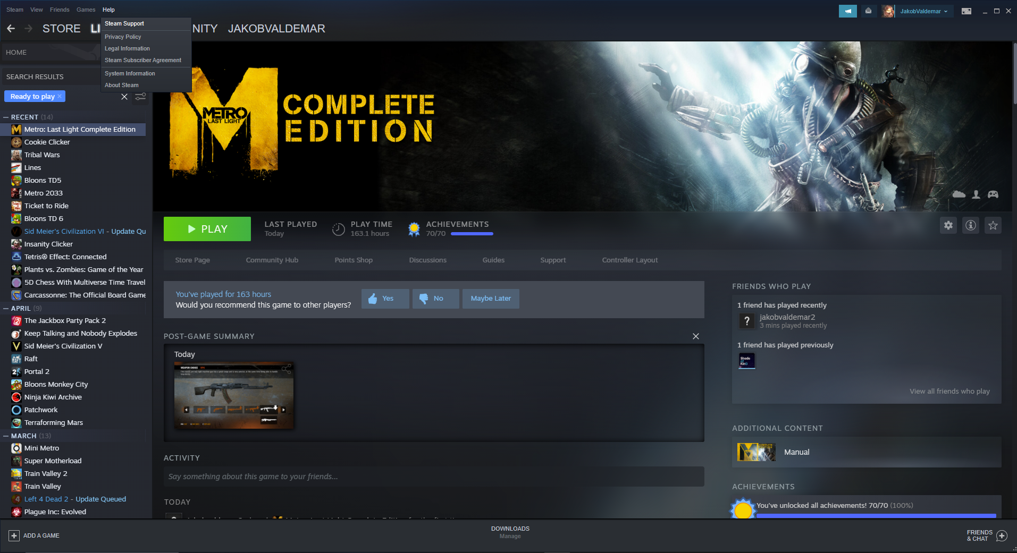
Task: Switch to Big Picture mode icon
Action: [x=966, y=11]
